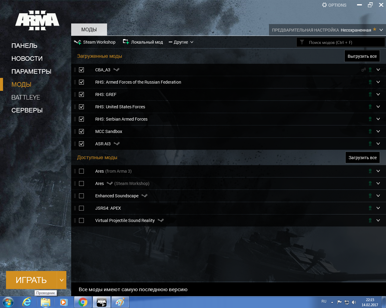The image size is (386, 308).
Task: Expand details for RHS: Serbian Armed Forces
Action: click(378, 119)
